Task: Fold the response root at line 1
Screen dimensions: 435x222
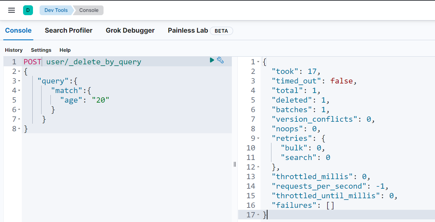Action: click(x=258, y=62)
